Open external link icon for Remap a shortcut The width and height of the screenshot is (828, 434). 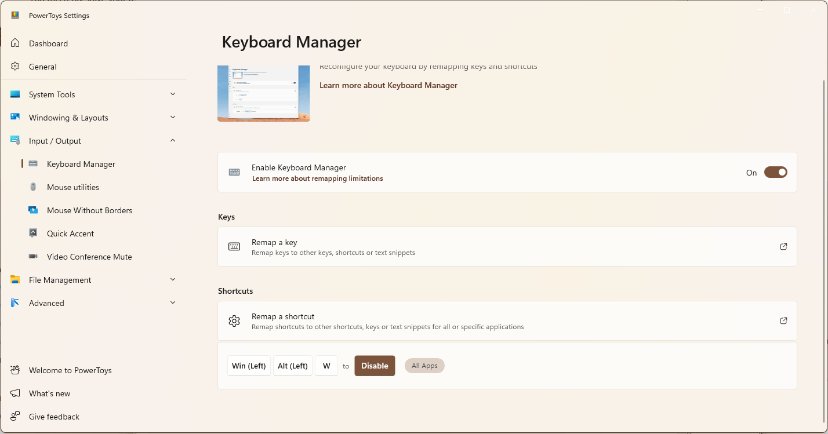(783, 320)
